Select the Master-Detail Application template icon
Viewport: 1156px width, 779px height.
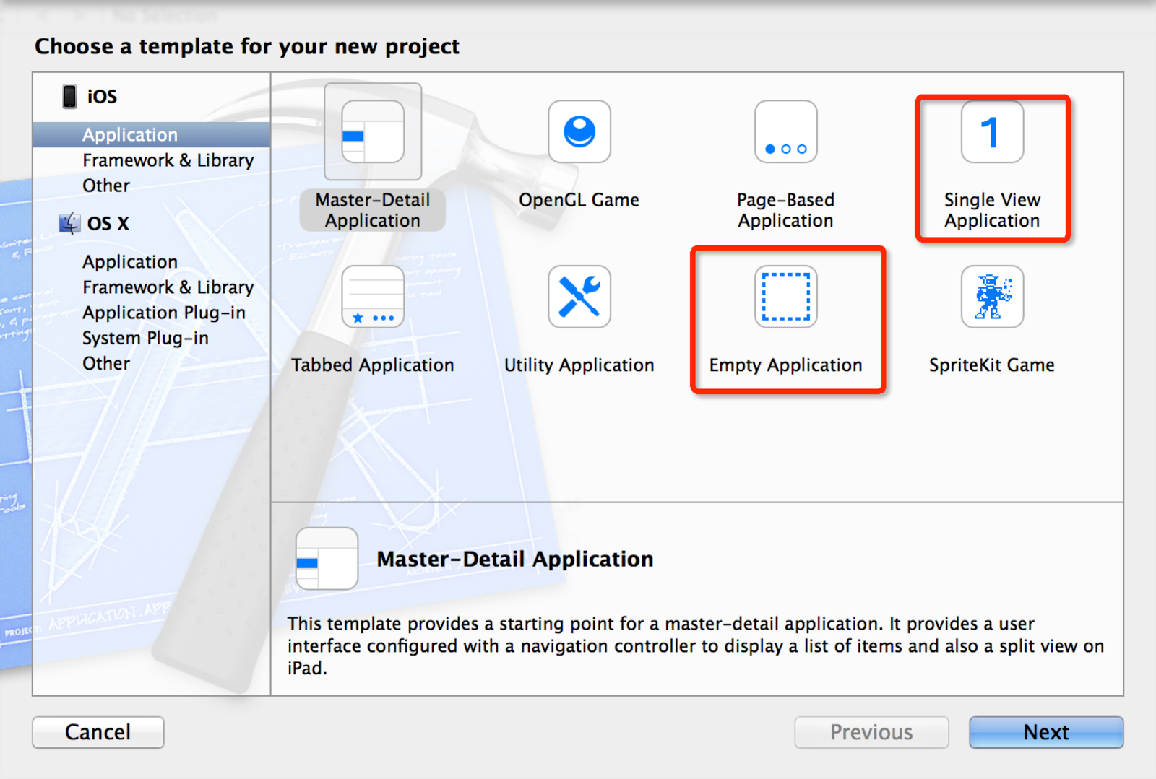coord(373,131)
